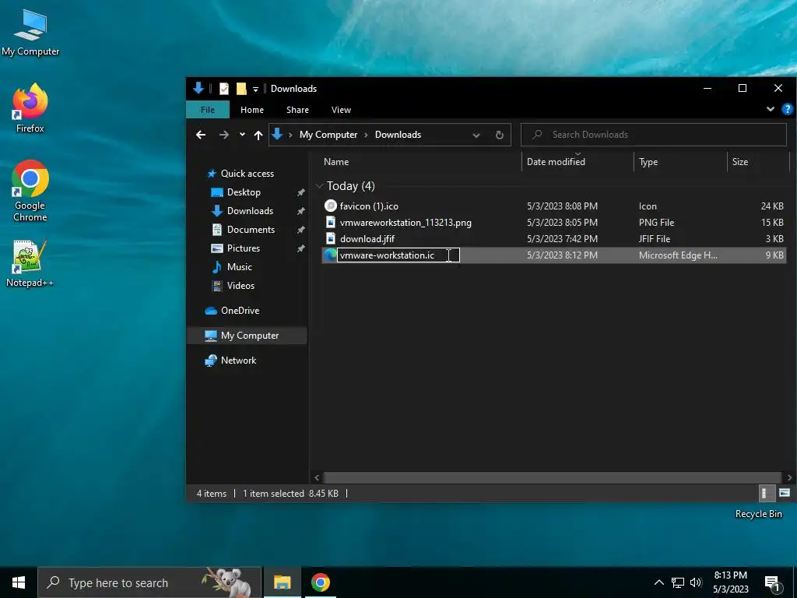Open Pictures in the navigation pane
The height and width of the screenshot is (598, 797).
243,248
